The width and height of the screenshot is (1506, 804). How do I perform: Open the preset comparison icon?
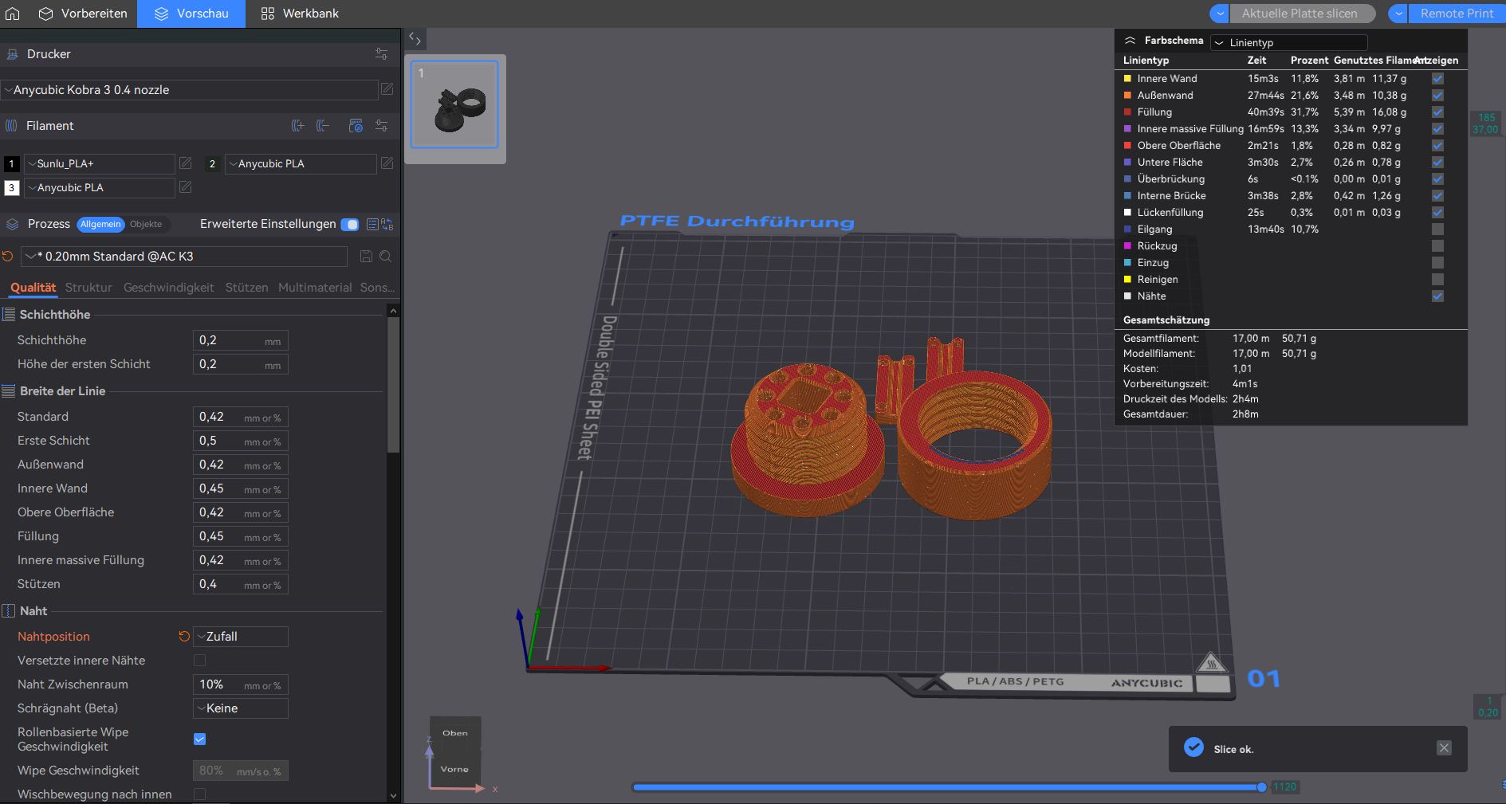coord(387,225)
